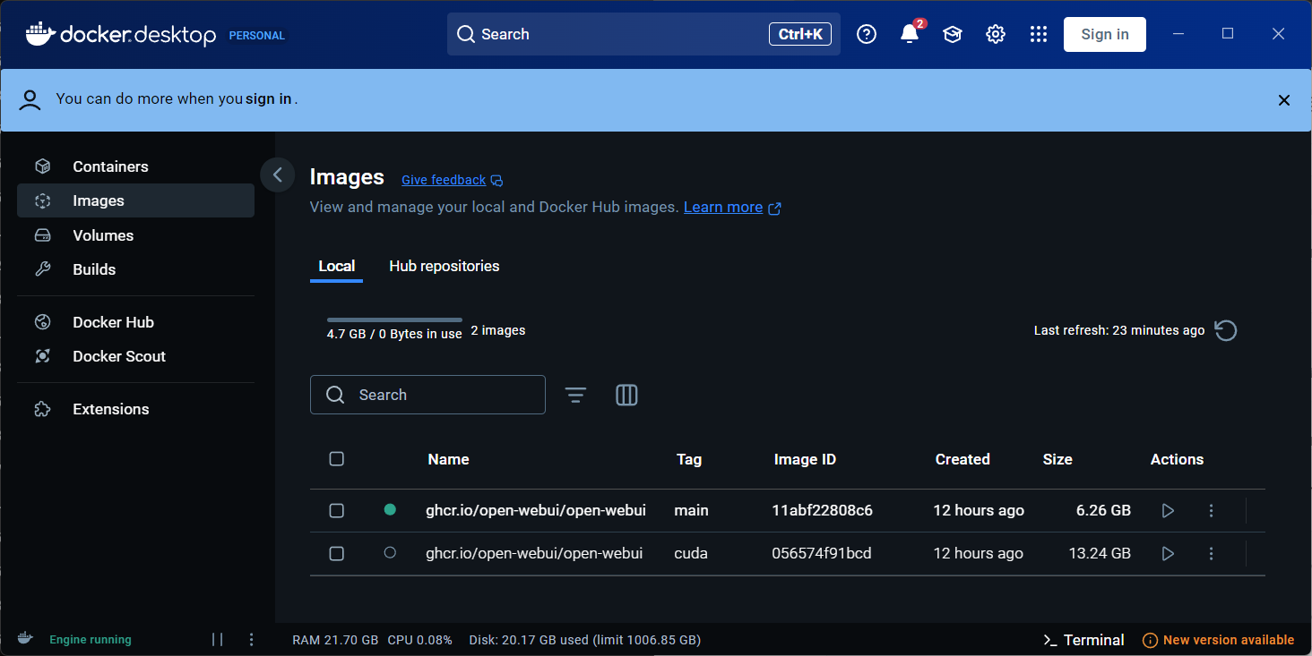Open the ghcr.io/open-webui/open-webui cuda image name

click(x=534, y=553)
